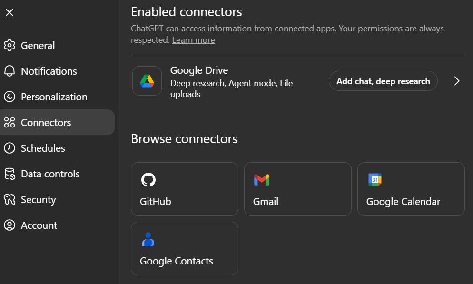
Task: Open the GitHub connector card
Action: point(185,189)
